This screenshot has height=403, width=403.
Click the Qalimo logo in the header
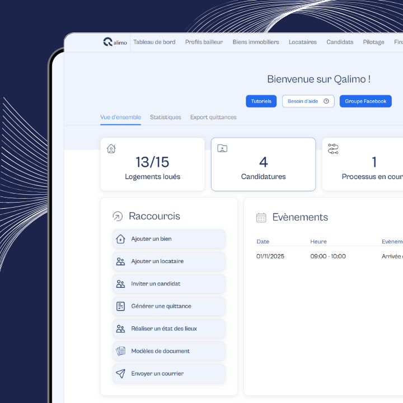115,42
